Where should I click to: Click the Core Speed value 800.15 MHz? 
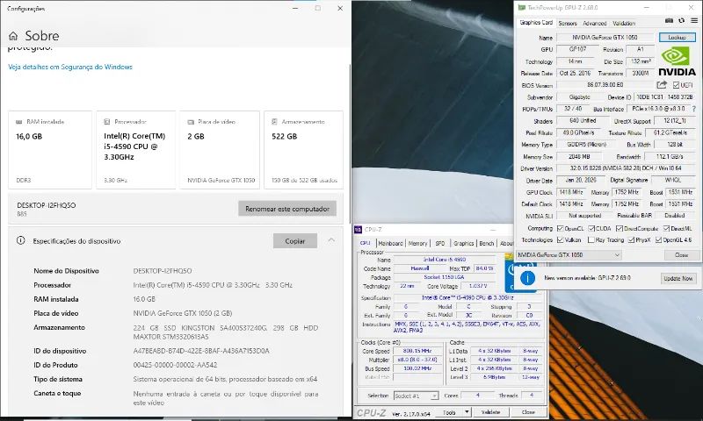point(417,351)
